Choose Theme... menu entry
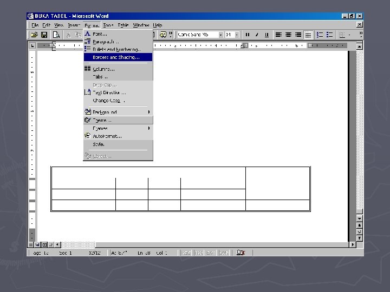 (118, 120)
